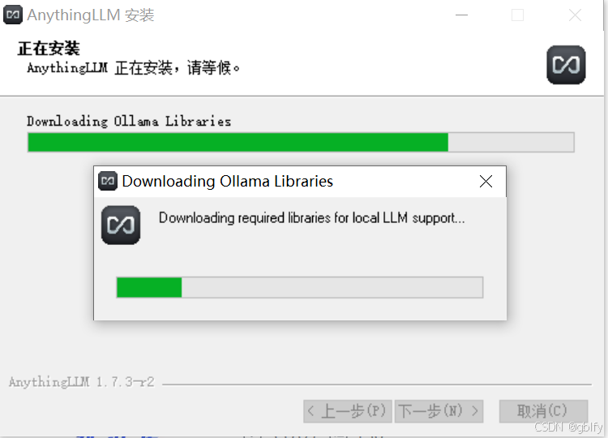This screenshot has height=438, width=608.
Task: Minimize the AnythingLLM installer window
Action: pyautogui.click(x=461, y=15)
